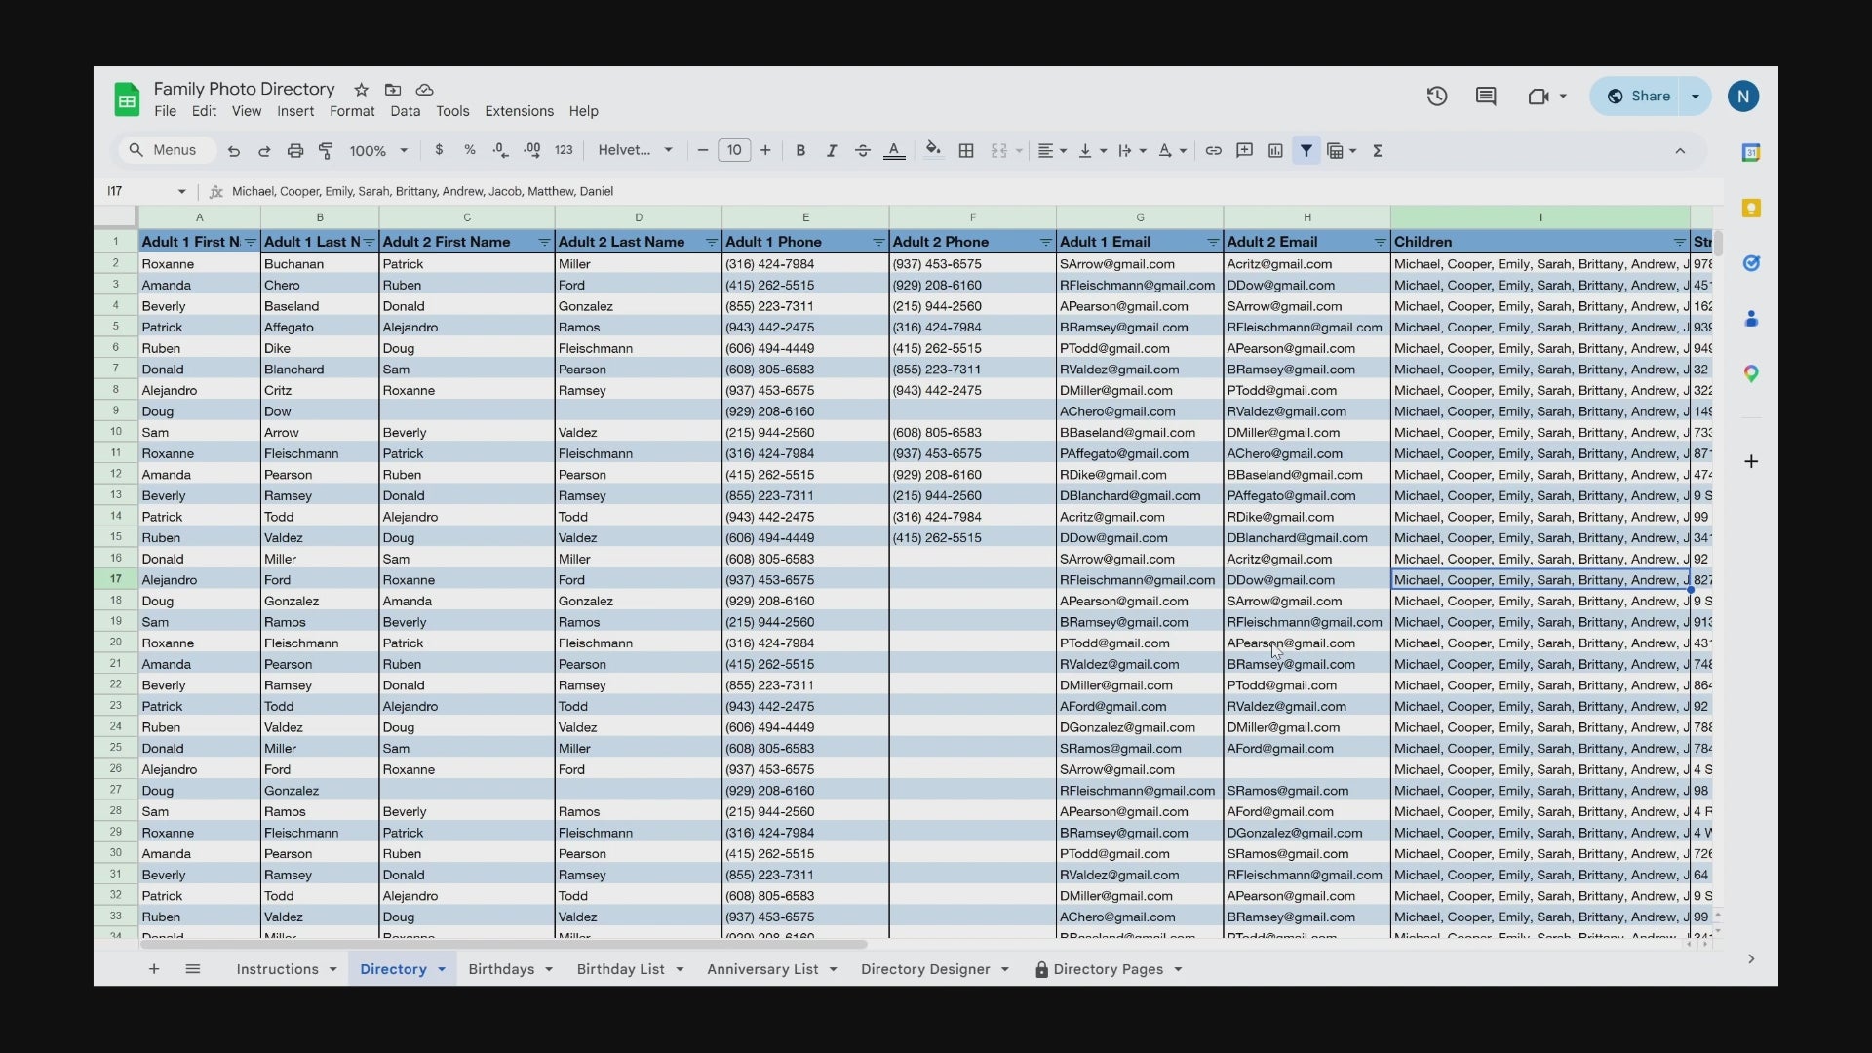Expand the name box dropdown
This screenshot has width=1872, height=1053.
(180, 190)
